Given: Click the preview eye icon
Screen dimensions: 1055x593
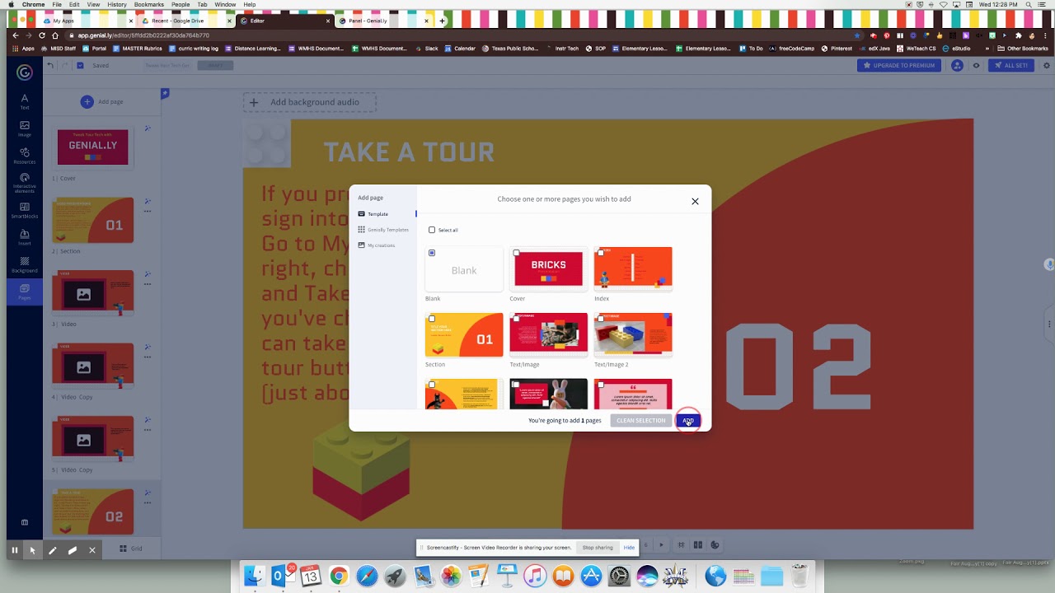Looking at the screenshot, I should pyautogui.click(x=977, y=65).
